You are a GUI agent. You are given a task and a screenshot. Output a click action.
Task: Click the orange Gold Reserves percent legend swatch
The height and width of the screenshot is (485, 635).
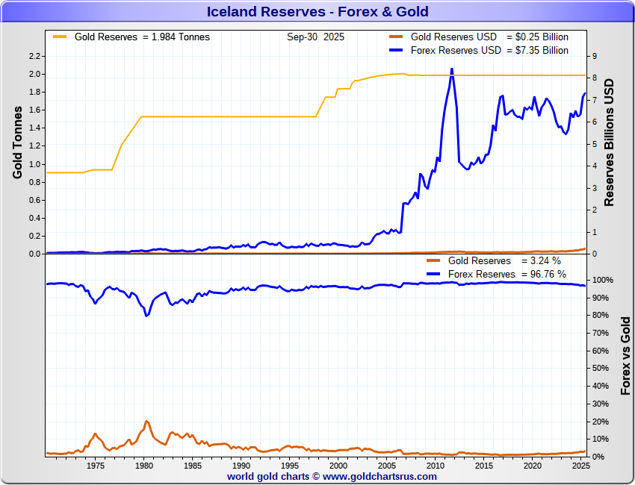[433, 261]
